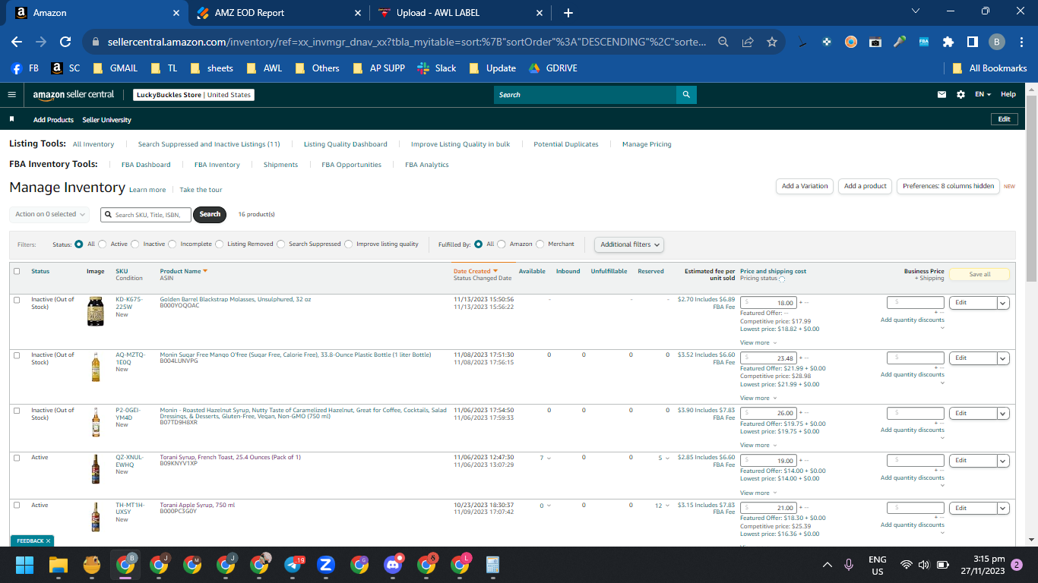Click the Add a product button

coord(866,186)
